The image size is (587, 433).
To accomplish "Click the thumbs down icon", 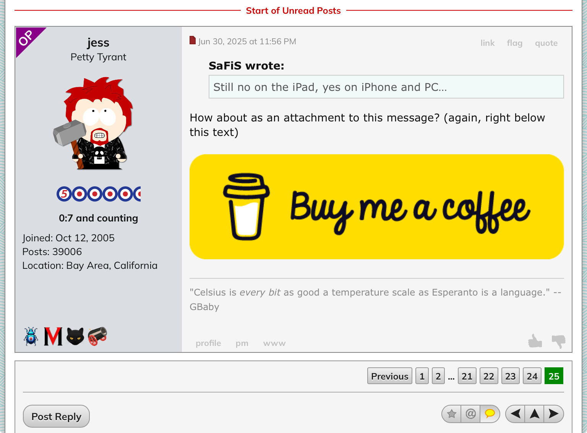I will pos(558,342).
